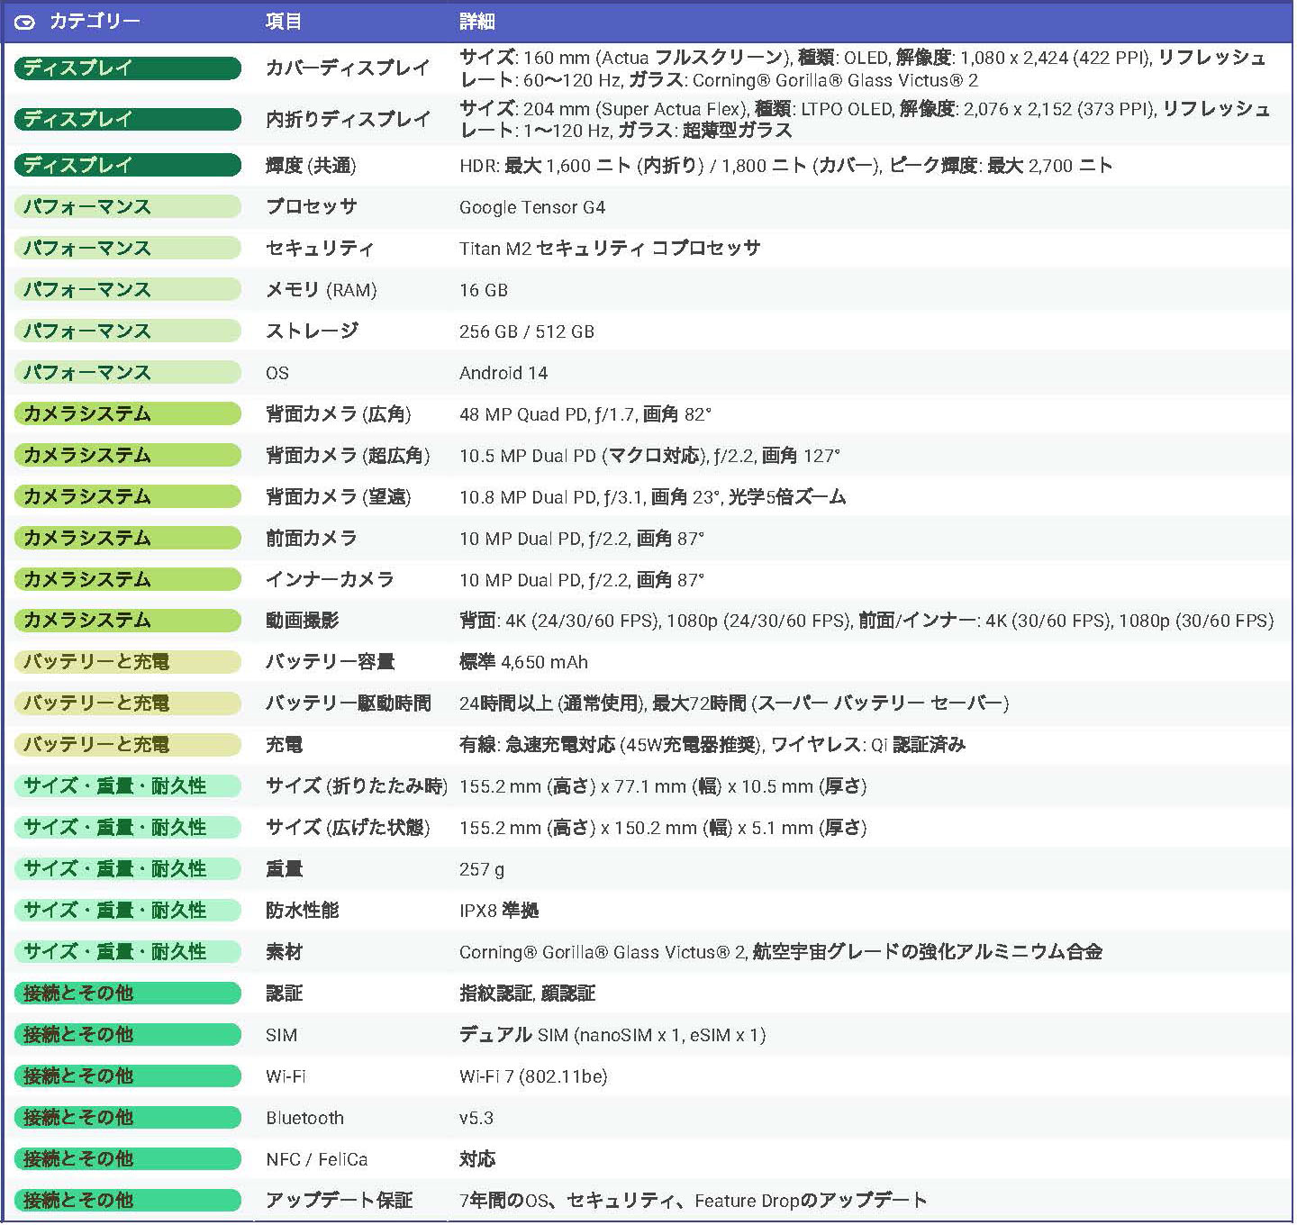The height and width of the screenshot is (1225, 1297).
Task: Sort by the カテゴリー column header
Action: pos(95,22)
